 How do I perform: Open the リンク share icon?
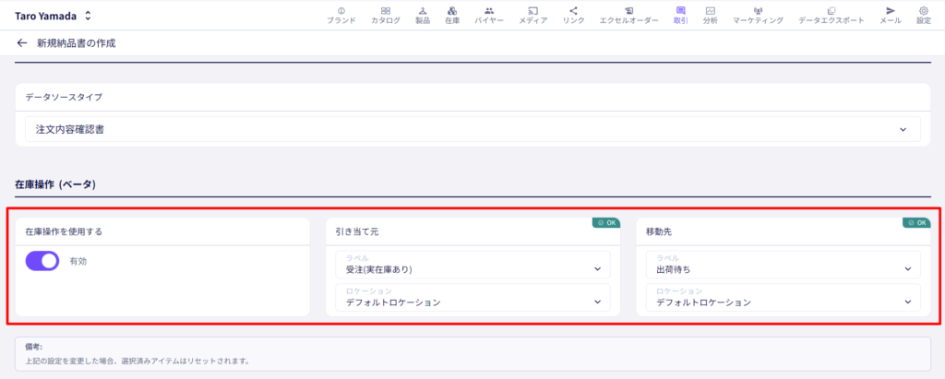point(573,11)
